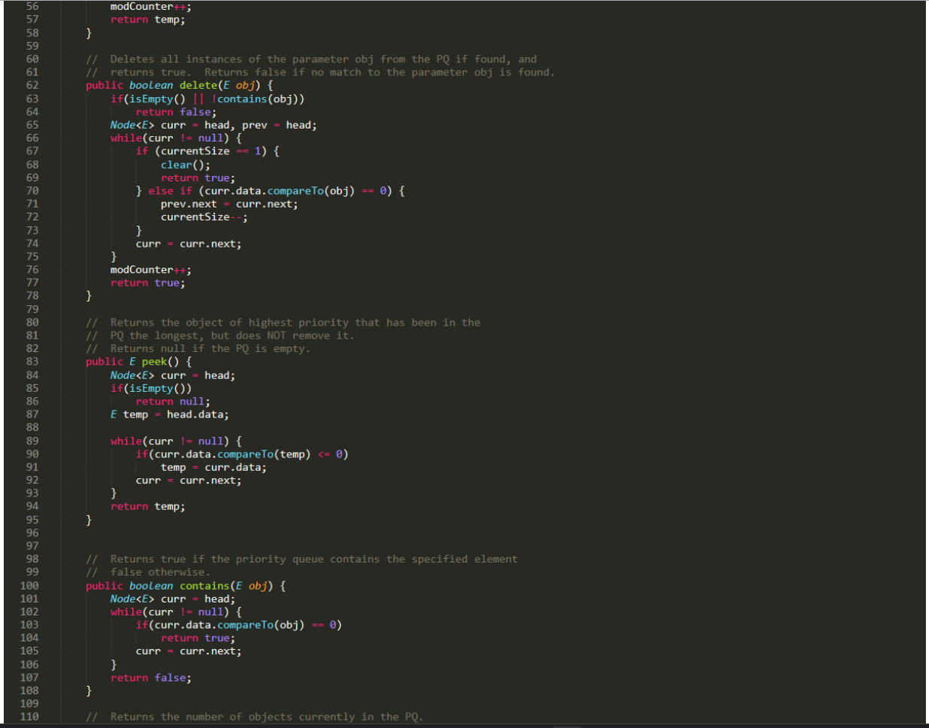Click the closing brace on line 108
This screenshot has height=728, width=929.
88,690
